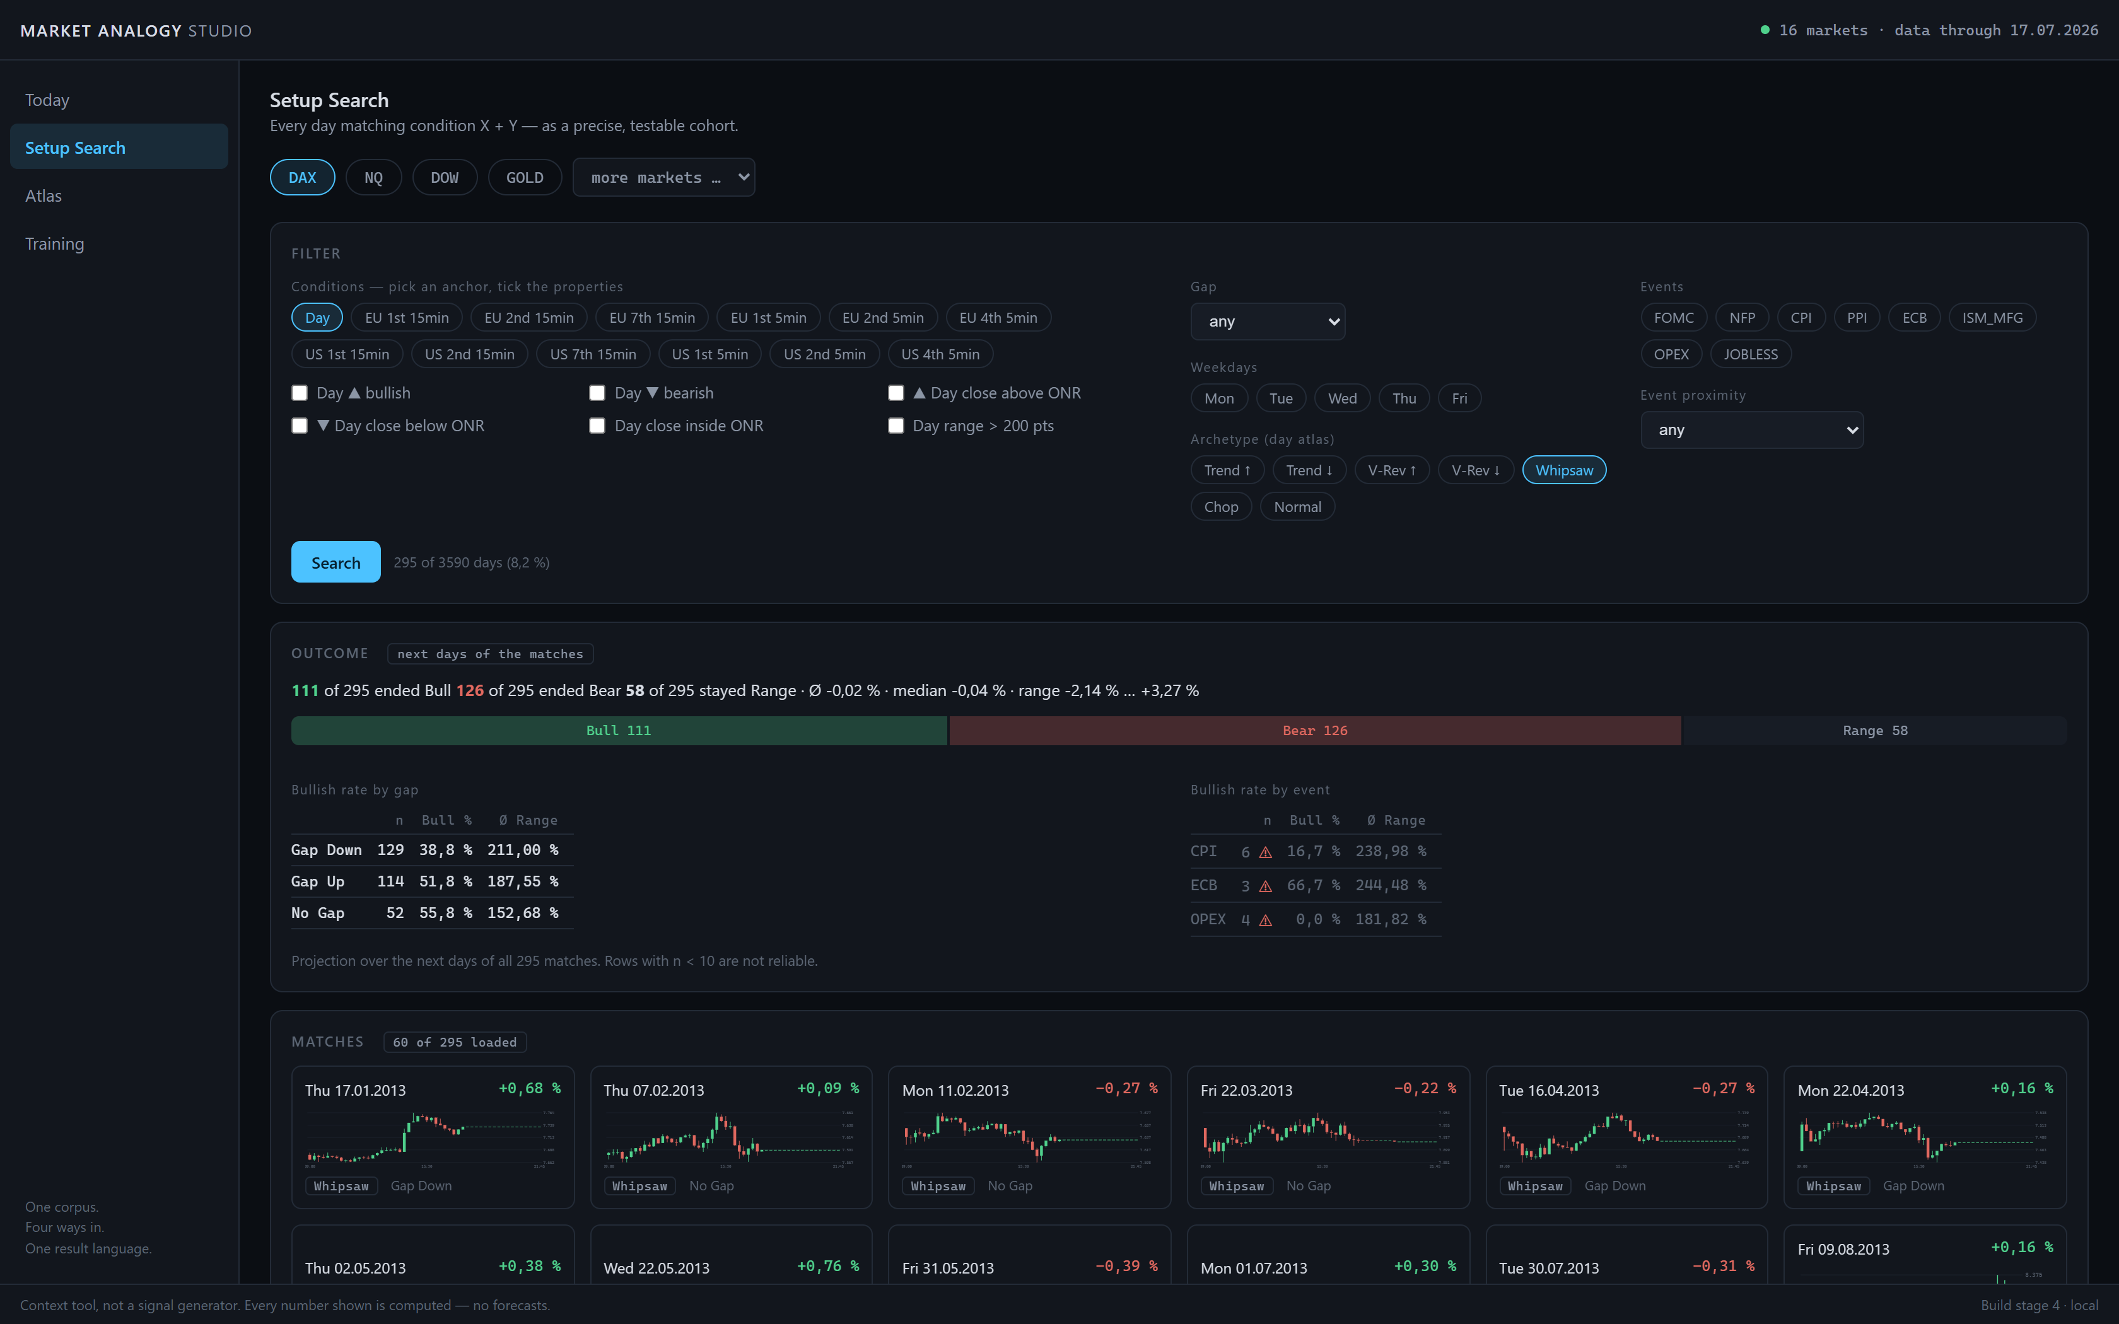Screen dimensions: 2119x1324
Task: Deselect the Whipsaw archetype
Action: click(x=1565, y=470)
